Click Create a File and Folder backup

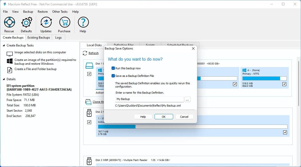35,69
